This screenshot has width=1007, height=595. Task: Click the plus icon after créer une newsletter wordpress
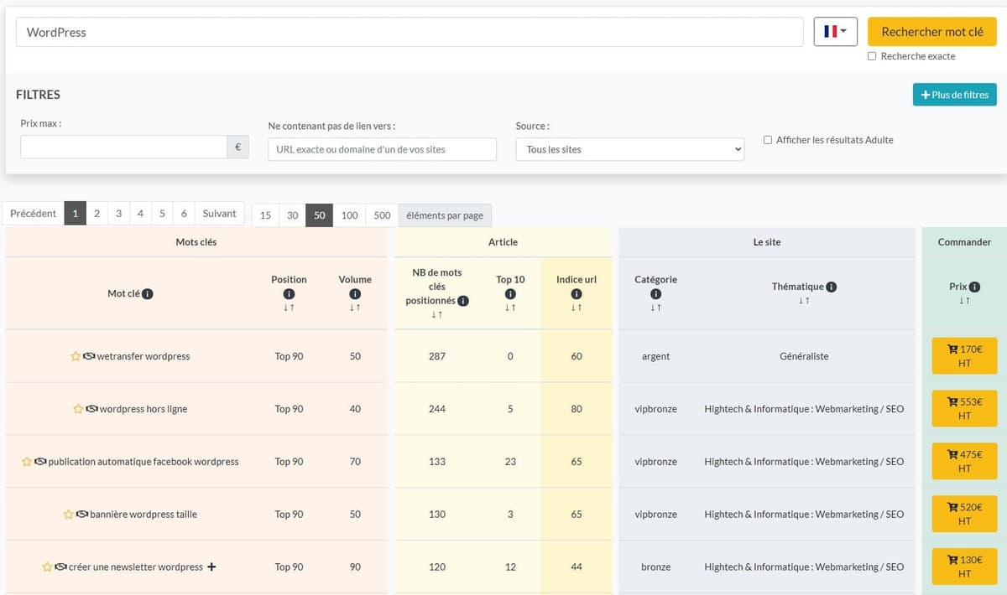coord(211,567)
